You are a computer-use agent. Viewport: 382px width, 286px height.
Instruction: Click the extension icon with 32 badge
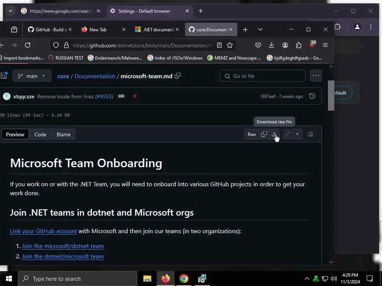[x=312, y=45]
